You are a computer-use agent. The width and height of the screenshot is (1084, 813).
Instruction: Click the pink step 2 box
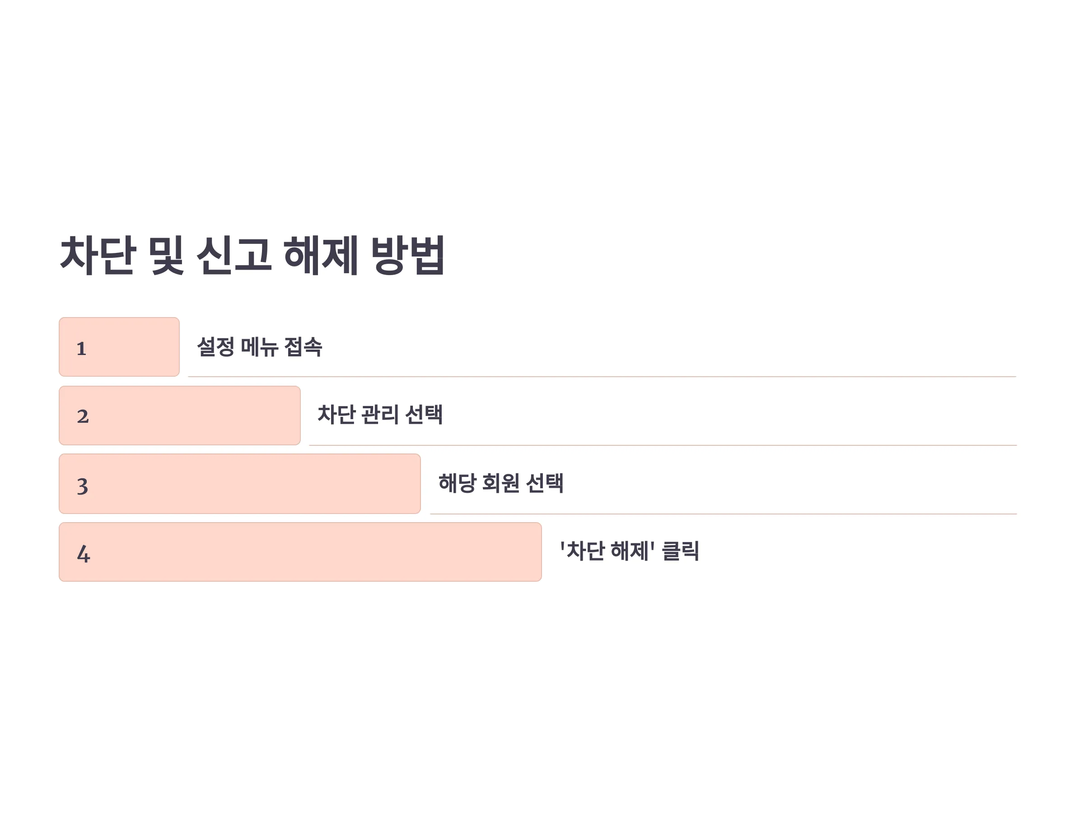180,416
